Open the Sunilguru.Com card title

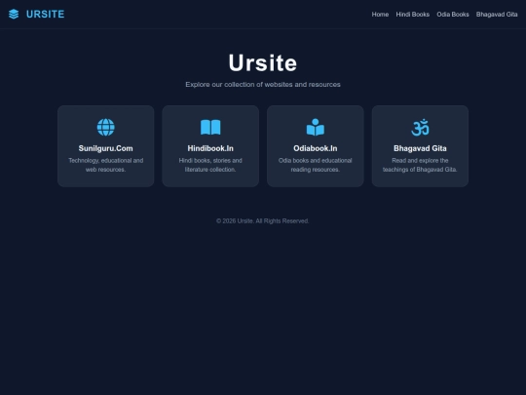pyautogui.click(x=105, y=148)
